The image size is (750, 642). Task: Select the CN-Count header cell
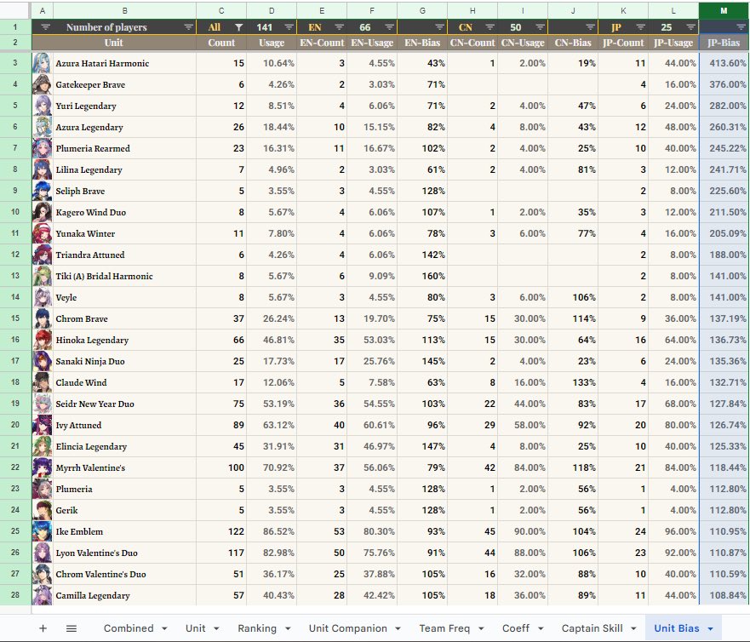472,43
